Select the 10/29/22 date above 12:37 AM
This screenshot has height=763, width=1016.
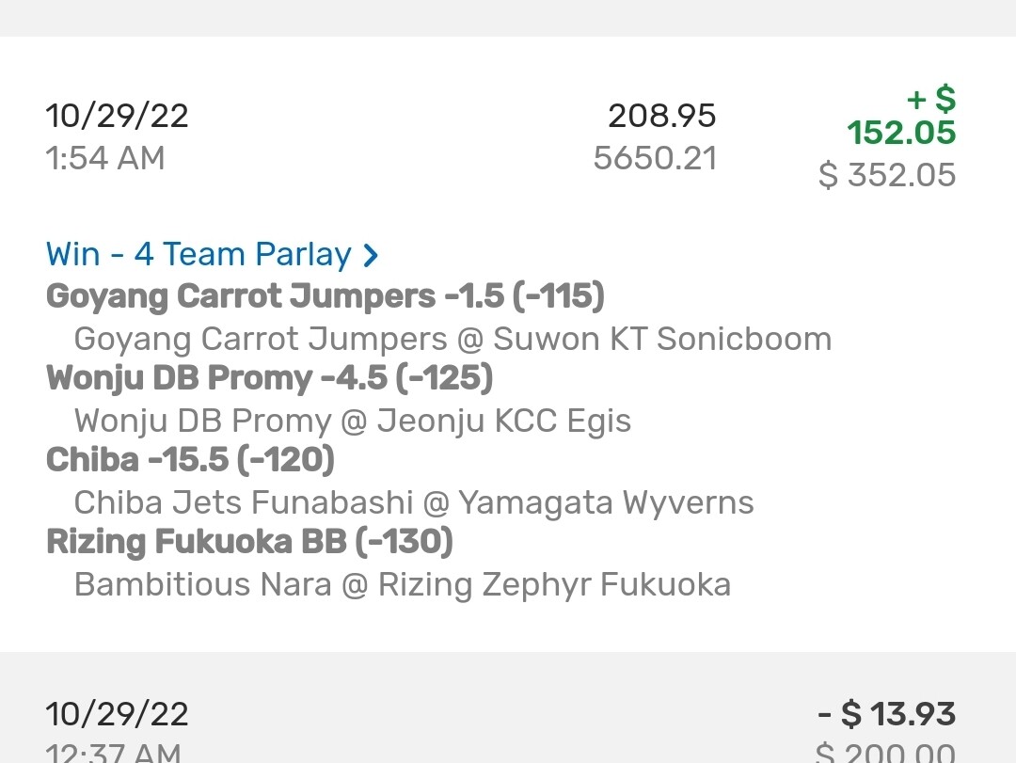point(118,713)
